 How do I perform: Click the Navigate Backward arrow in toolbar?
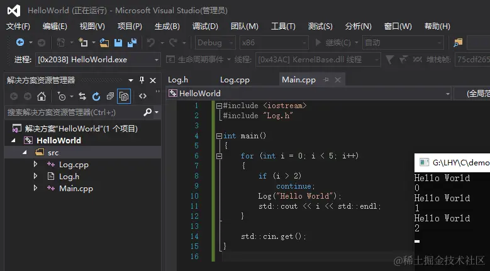point(20,42)
